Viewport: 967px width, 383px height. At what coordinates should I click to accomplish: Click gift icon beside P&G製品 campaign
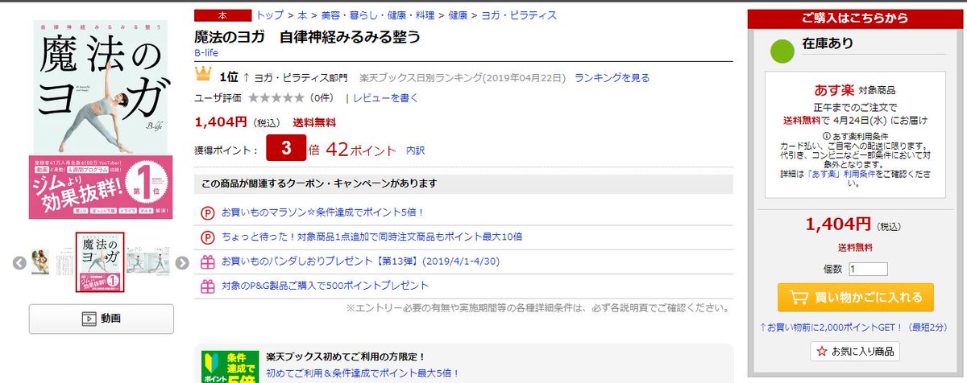[206, 286]
